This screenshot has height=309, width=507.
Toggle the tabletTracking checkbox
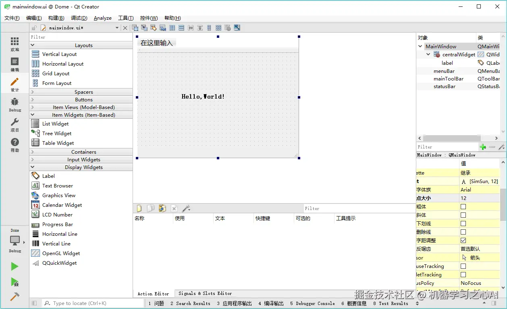(463, 274)
